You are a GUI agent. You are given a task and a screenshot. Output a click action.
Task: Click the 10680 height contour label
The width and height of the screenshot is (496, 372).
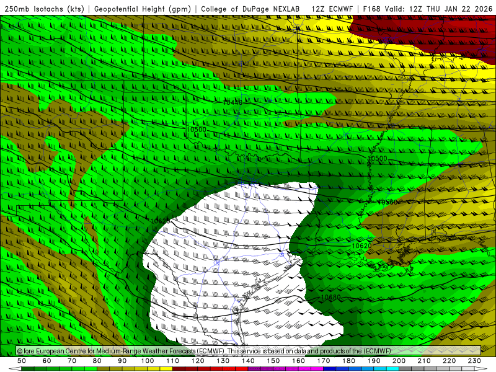[x=331, y=298]
